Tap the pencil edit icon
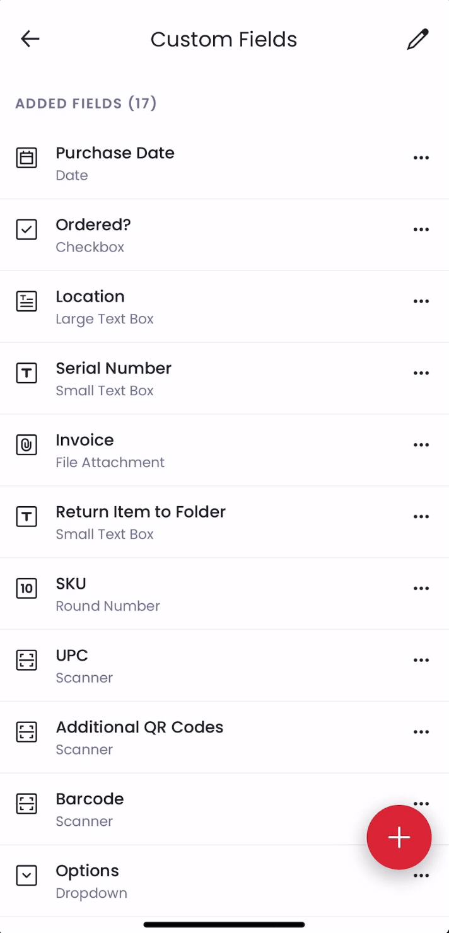The width and height of the screenshot is (449, 933). click(x=417, y=39)
